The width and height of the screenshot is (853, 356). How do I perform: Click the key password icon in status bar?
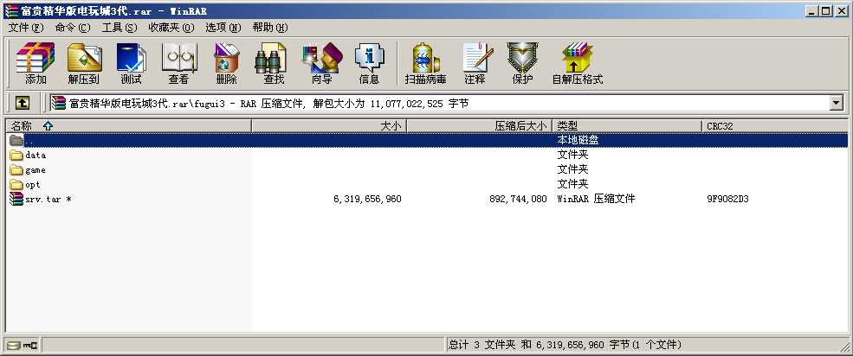(x=30, y=345)
